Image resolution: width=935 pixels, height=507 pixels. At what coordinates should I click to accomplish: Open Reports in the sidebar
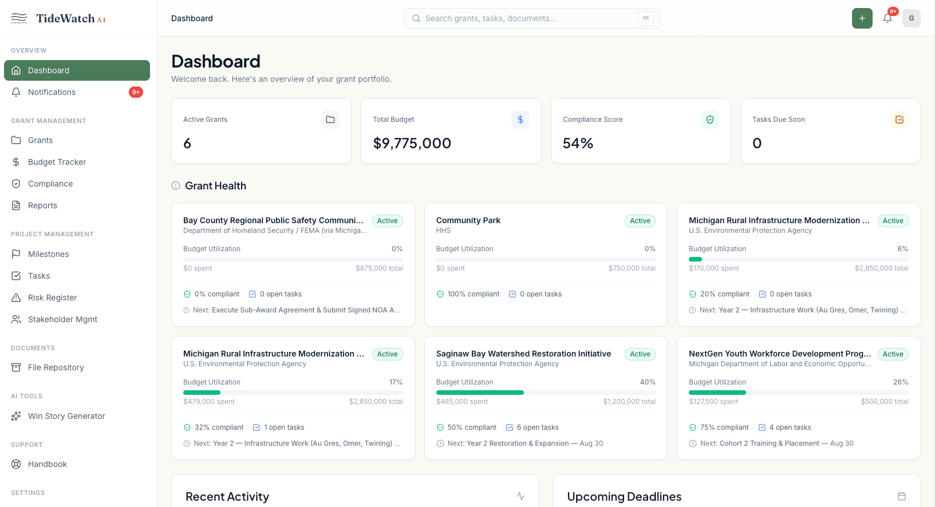point(77,205)
